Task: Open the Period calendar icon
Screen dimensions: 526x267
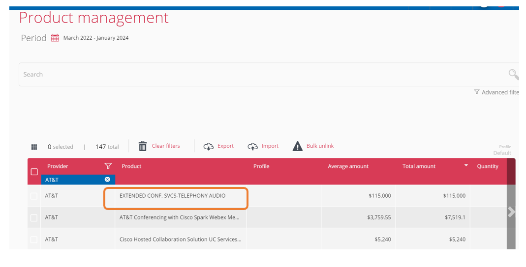Action: tap(55, 38)
